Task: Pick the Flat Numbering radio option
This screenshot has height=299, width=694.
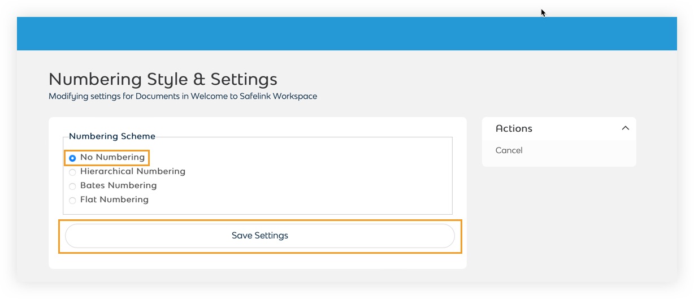Action: coord(72,201)
